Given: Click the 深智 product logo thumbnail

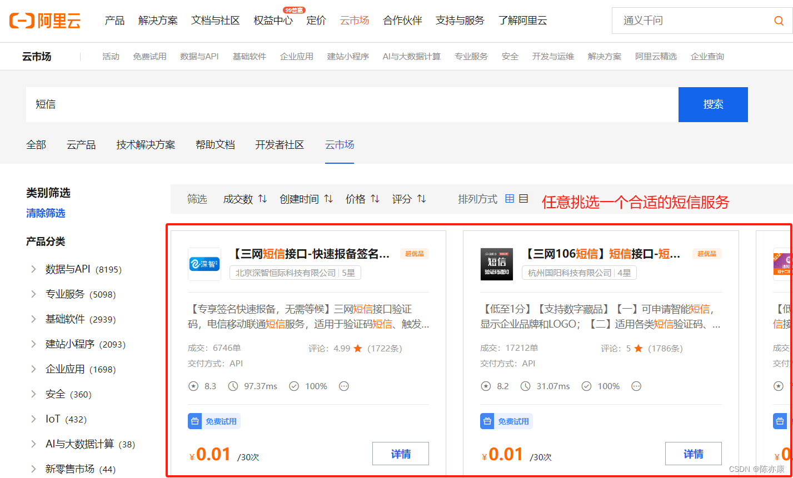Looking at the screenshot, I should click(x=205, y=264).
